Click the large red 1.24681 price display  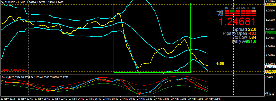coord(237,22)
